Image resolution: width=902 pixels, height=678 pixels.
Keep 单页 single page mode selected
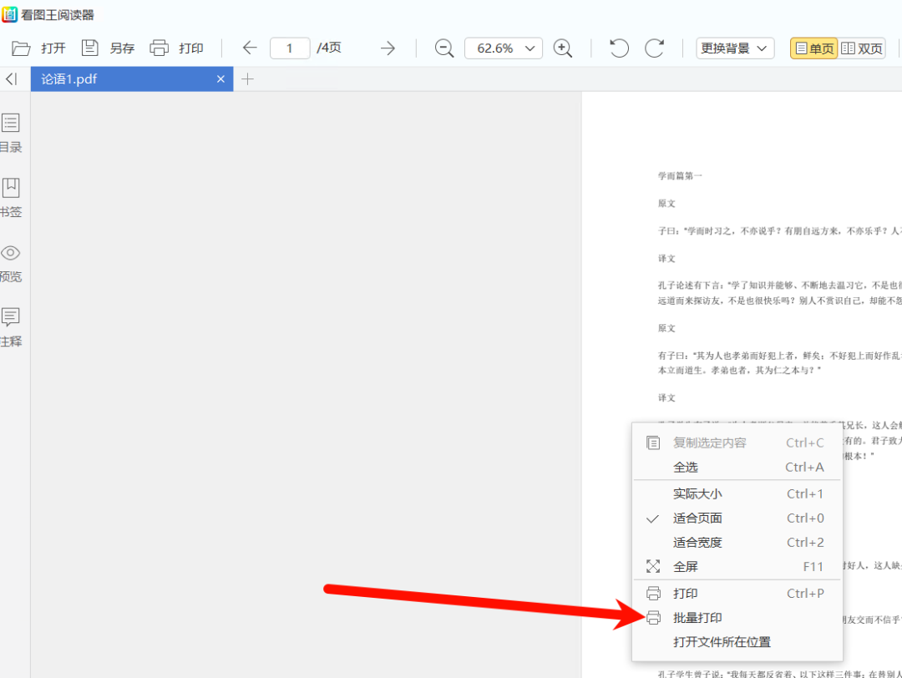(x=813, y=48)
